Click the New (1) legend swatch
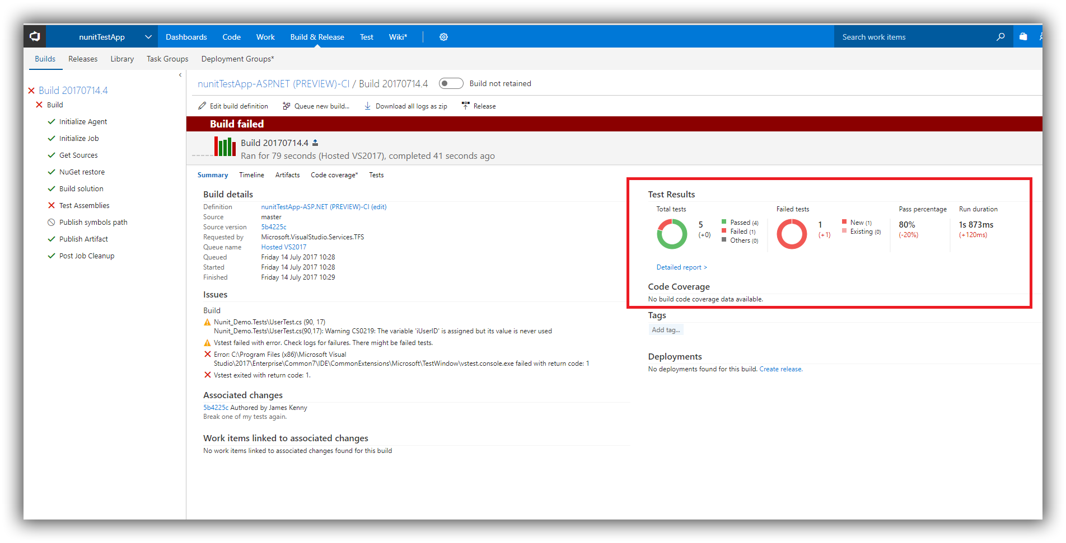Screen dimensions: 1066x543 (844, 221)
